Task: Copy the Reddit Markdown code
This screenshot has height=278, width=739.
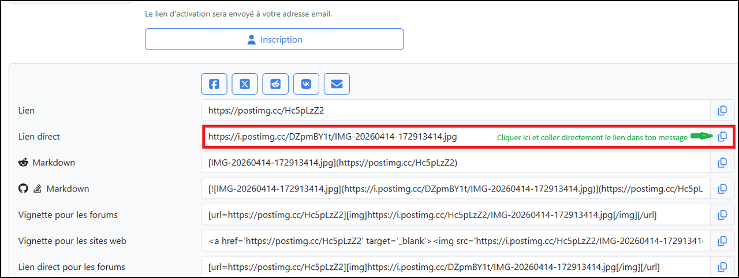Action: click(x=722, y=163)
